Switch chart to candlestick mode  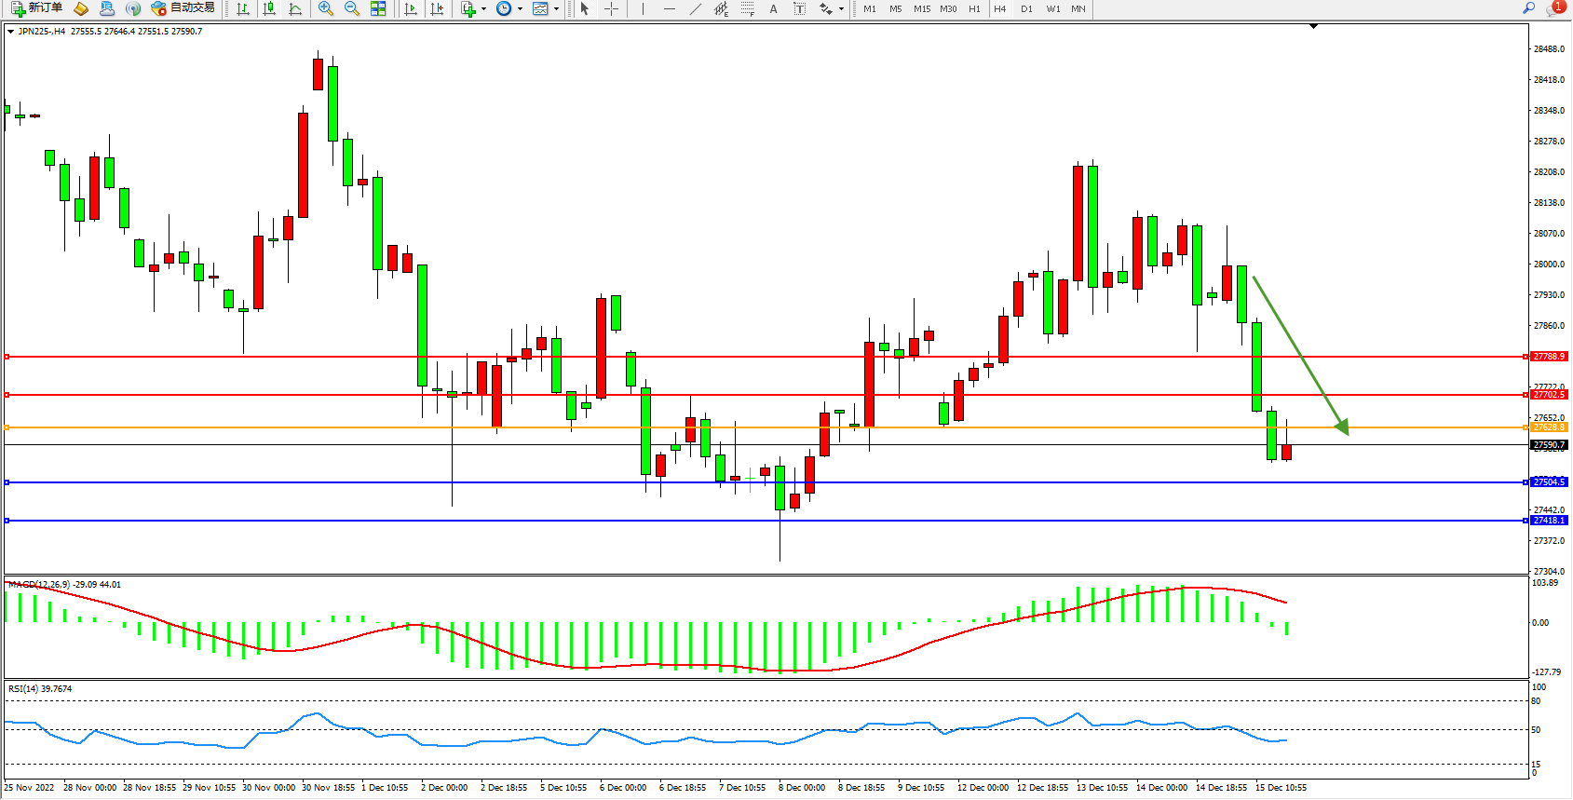269,8
